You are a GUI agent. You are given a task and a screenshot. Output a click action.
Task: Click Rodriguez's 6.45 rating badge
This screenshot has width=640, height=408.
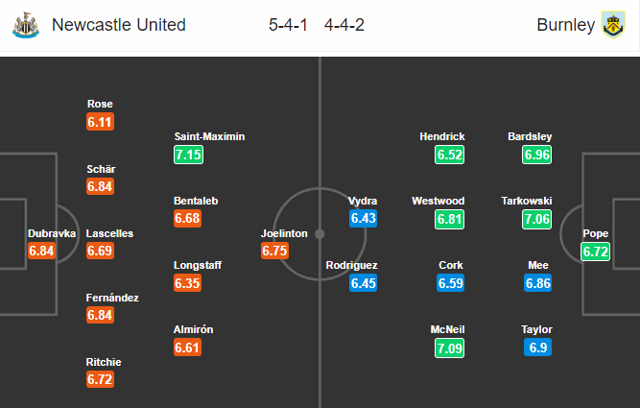[364, 282]
